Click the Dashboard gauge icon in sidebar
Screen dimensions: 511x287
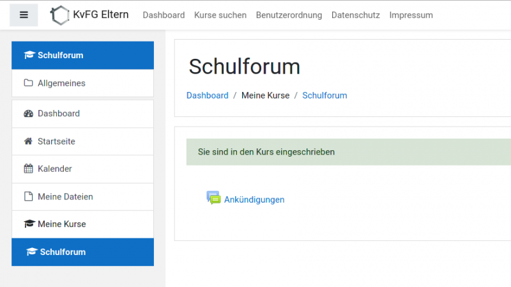pos(28,114)
